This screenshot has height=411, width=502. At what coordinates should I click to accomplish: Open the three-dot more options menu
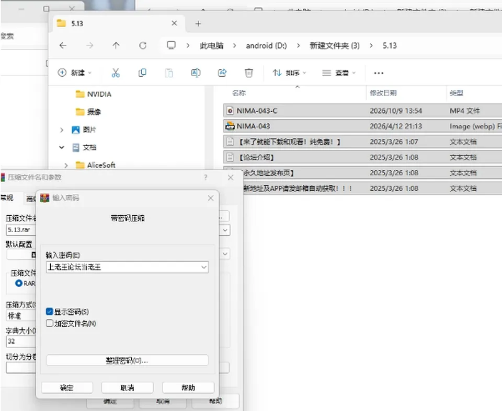click(x=379, y=73)
